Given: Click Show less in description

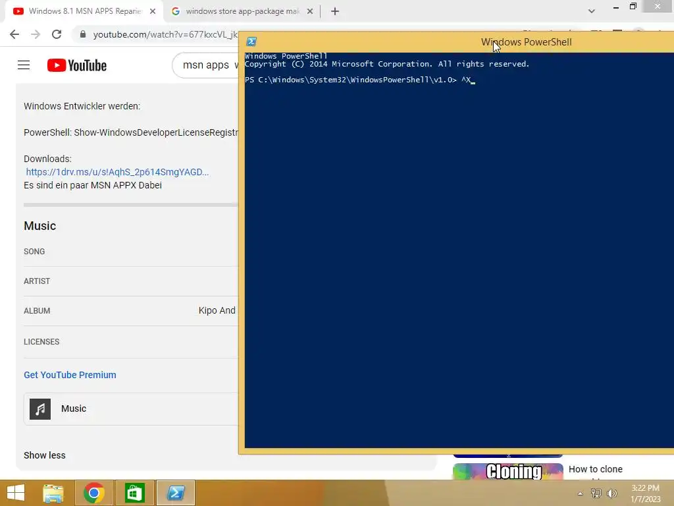Looking at the screenshot, I should pyautogui.click(x=45, y=455).
